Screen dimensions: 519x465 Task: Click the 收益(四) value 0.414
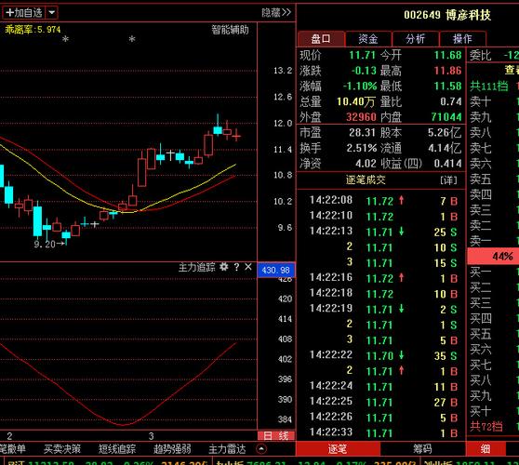tap(447, 164)
